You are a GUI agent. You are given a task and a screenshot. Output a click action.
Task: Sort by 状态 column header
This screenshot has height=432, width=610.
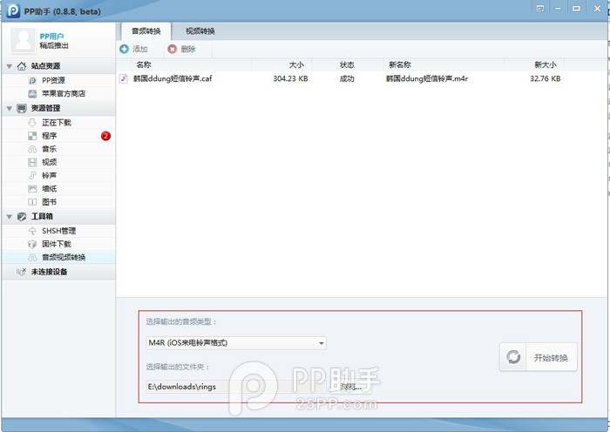pyautogui.click(x=347, y=64)
